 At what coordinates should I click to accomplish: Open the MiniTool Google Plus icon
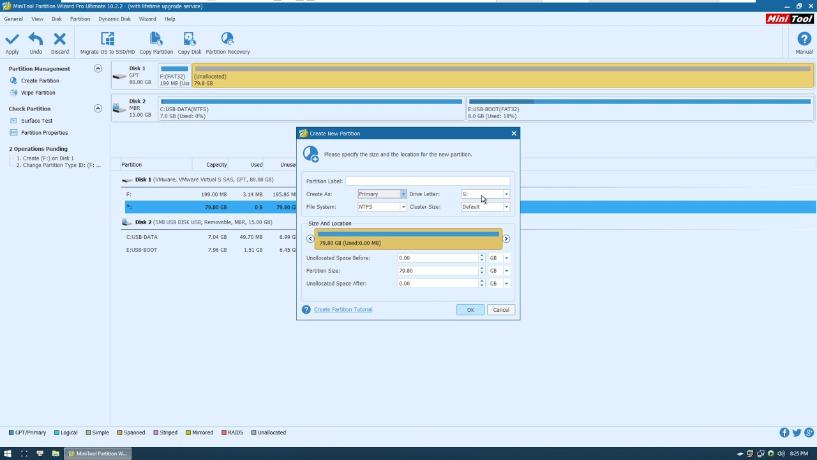click(x=809, y=433)
